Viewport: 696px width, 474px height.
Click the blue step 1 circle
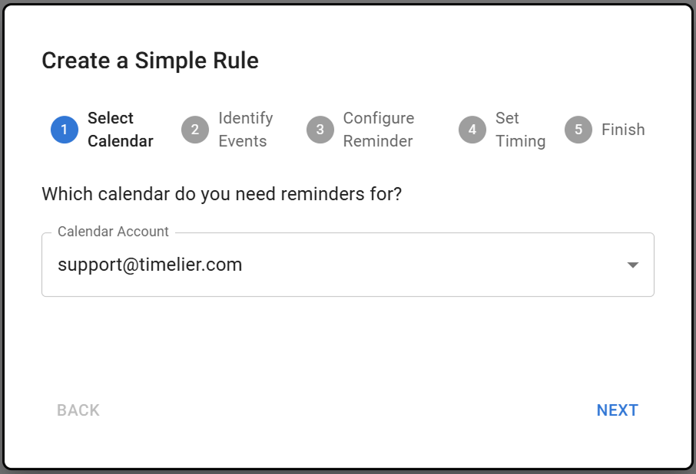(65, 130)
